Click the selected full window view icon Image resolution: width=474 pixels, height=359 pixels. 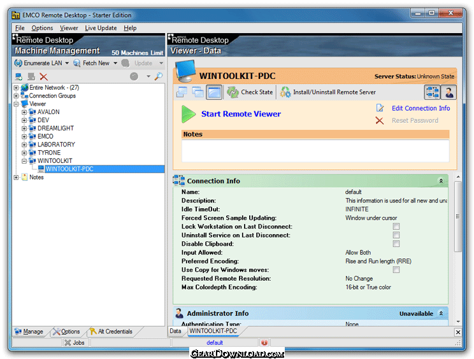[x=214, y=92]
